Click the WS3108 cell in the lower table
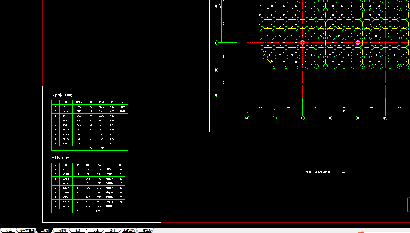Image resolution: width=410 pixels, height=233 pixels. pos(66,174)
